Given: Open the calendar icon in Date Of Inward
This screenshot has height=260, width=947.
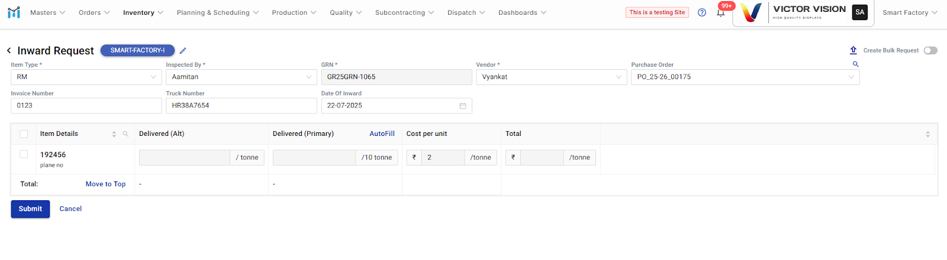Looking at the screenshot, I should click(463, 106).
